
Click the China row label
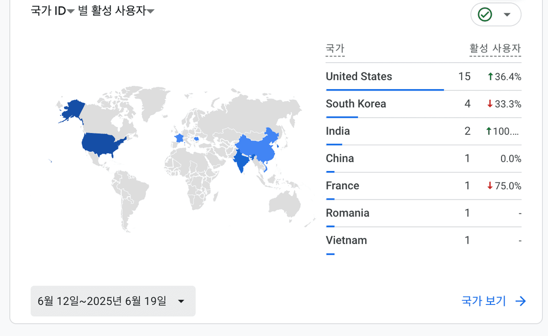coord(340,159)
